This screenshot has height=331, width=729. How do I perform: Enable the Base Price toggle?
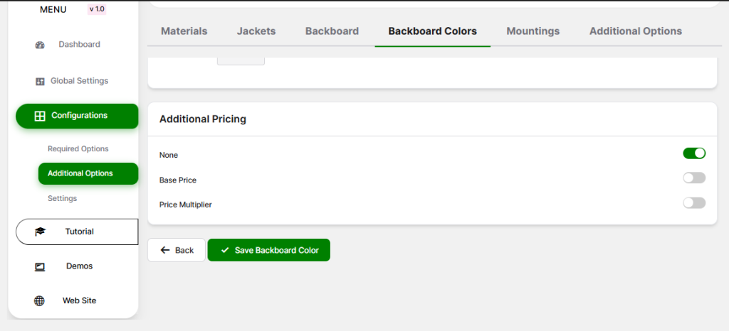[693, 178]
